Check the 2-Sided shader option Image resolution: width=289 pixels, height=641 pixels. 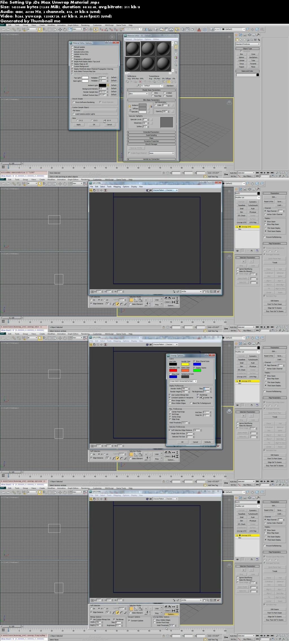165,93
